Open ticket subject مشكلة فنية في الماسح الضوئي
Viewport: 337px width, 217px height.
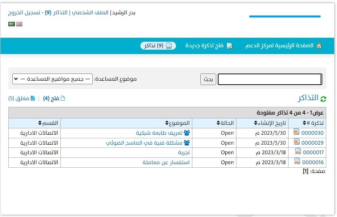[x=144, y=143]
